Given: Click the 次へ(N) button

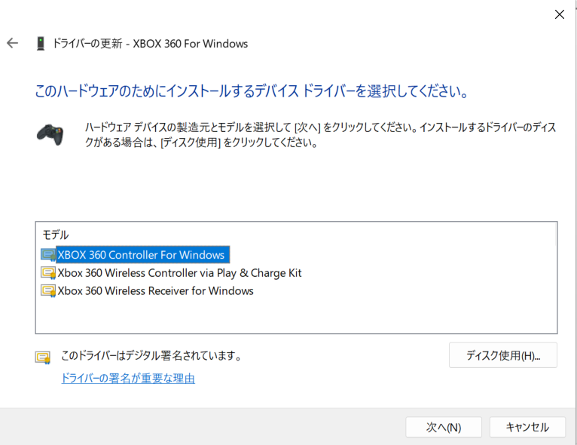Looking at the screenshot, I should 443,427.
